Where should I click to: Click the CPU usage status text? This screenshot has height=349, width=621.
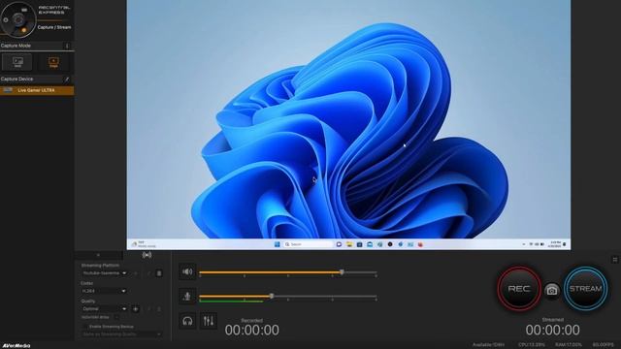click(532, 345)
